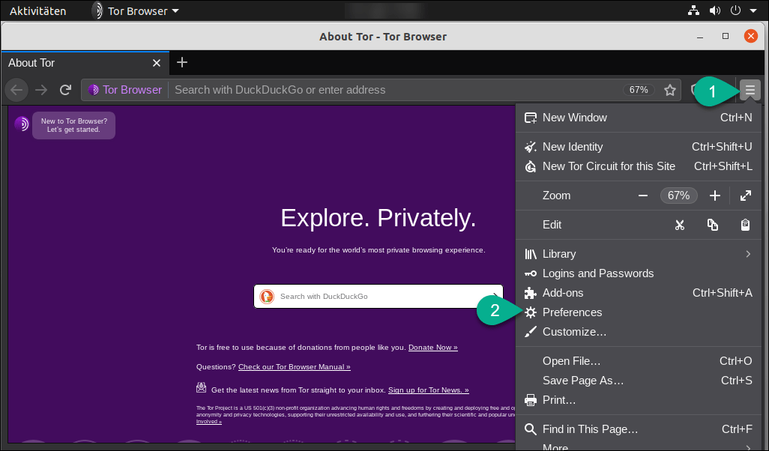769x451 pixels.
Task: Reload the current page
Action: [65, 90]
